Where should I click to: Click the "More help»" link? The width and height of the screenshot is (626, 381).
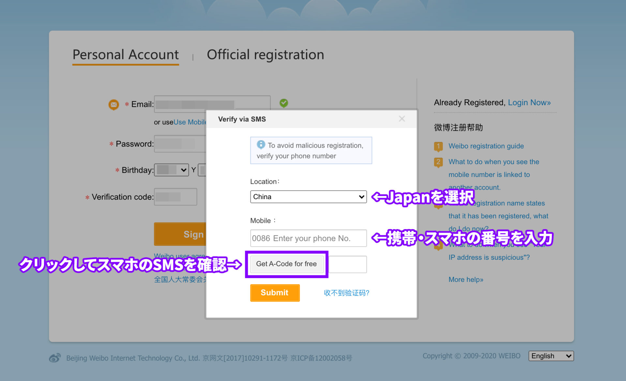pos(466,279)
